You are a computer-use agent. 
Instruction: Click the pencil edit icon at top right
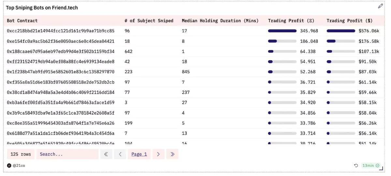pos(380,6)
